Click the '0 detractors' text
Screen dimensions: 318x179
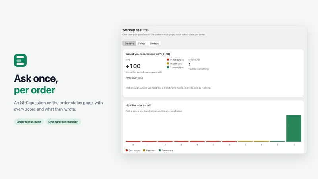[x=177, y=60]
